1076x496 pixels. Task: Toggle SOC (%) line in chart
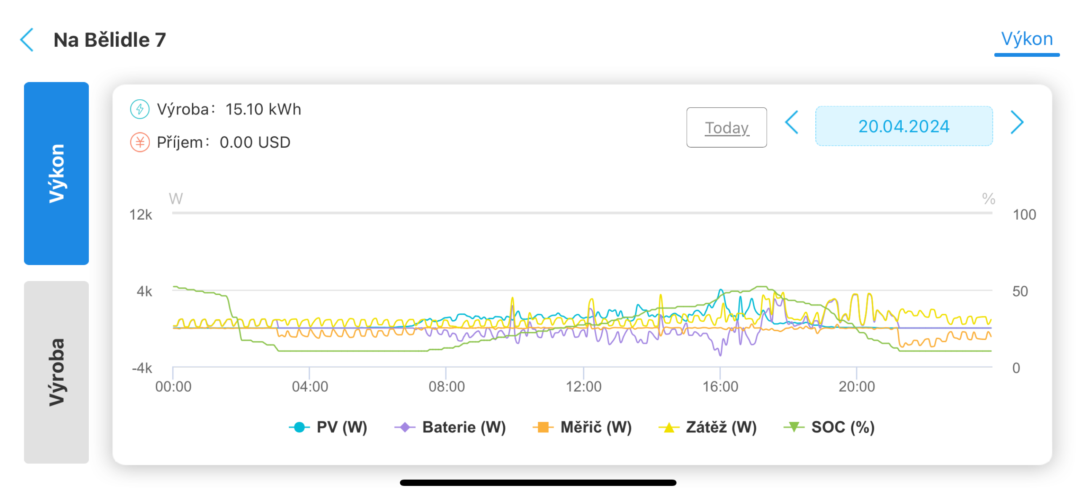coord(842,427)
